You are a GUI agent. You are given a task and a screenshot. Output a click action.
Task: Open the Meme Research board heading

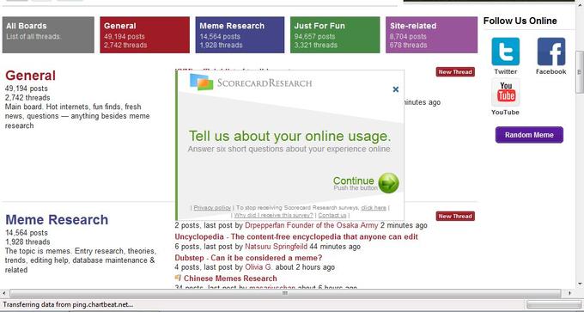tap(57, 219)
